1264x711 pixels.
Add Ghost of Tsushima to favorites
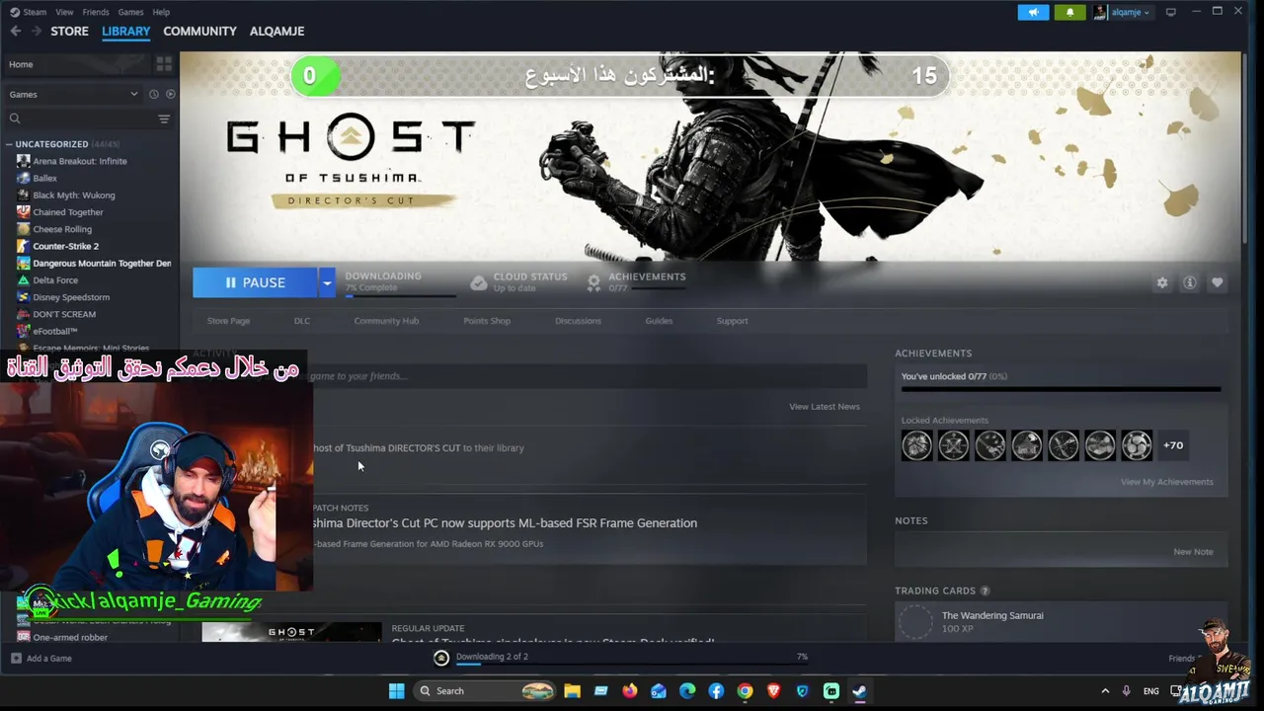point(1218,282)
